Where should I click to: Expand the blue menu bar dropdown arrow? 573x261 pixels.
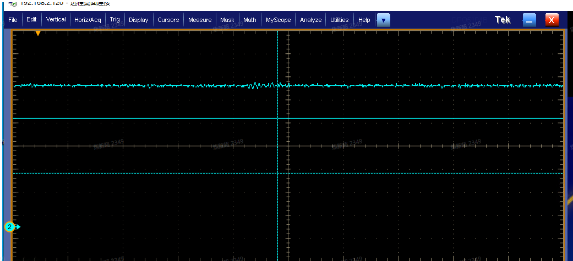[x=383, y=20]
